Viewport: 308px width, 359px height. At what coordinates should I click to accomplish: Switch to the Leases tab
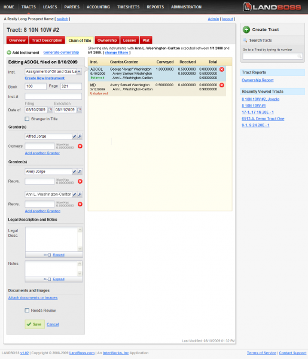tap(130, 40)
